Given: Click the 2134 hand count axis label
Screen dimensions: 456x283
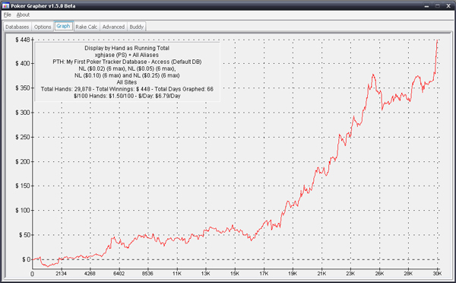Looking at the screenshot, I should click(61, 273).
